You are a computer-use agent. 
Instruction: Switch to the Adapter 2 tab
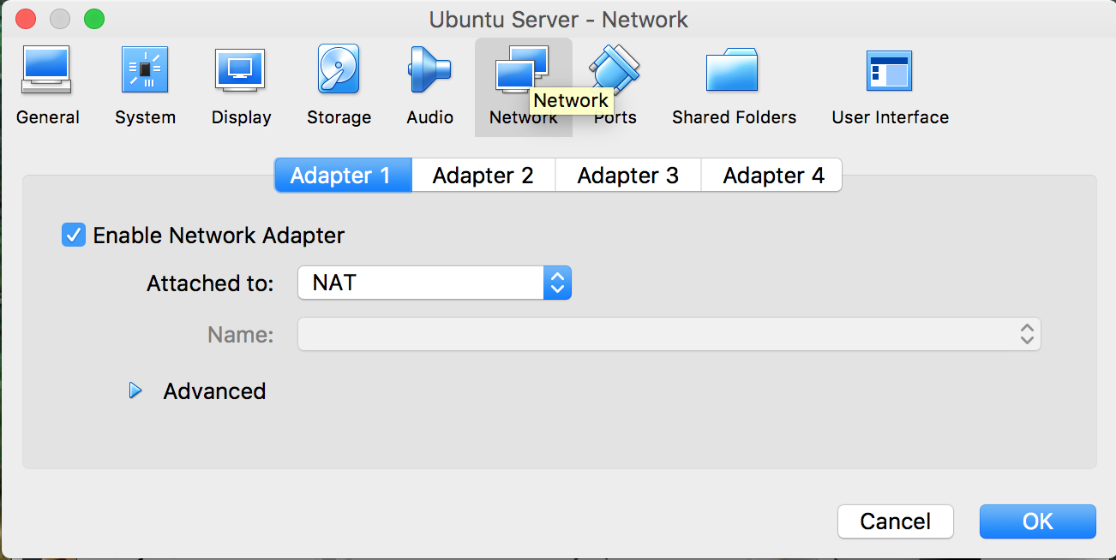[483, 175]
